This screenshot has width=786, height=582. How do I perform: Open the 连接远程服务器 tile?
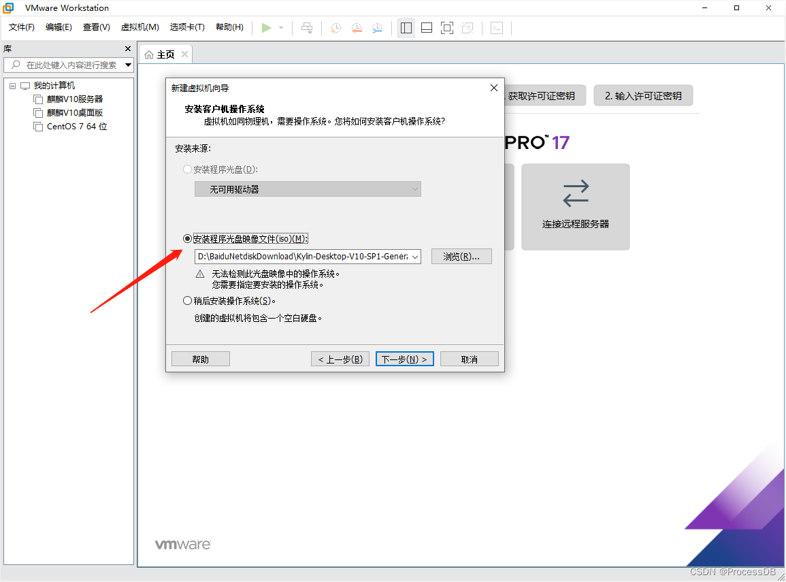tap(576, 206)
